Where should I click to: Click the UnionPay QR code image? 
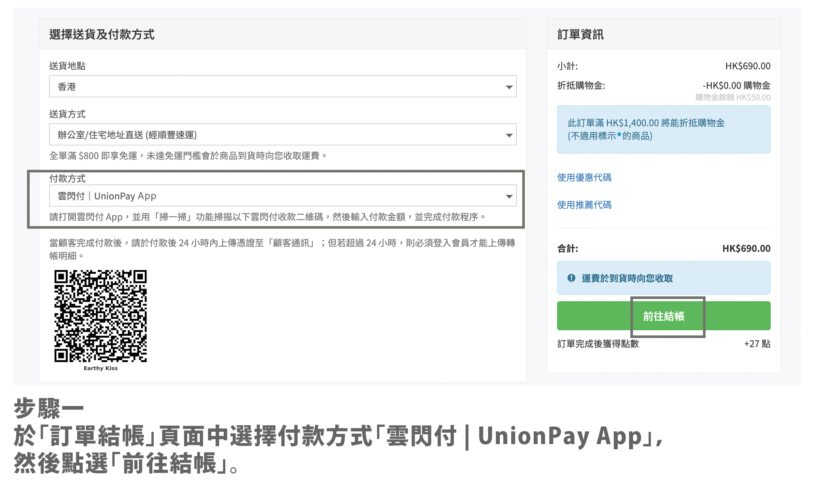[x=100, y=316]
